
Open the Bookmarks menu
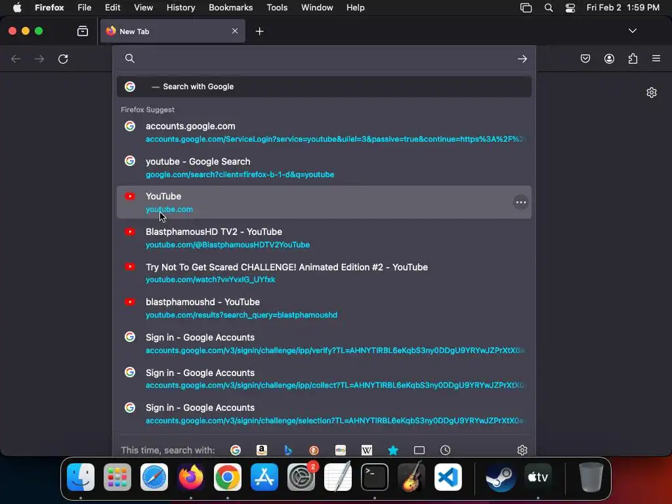coord(230,8)
